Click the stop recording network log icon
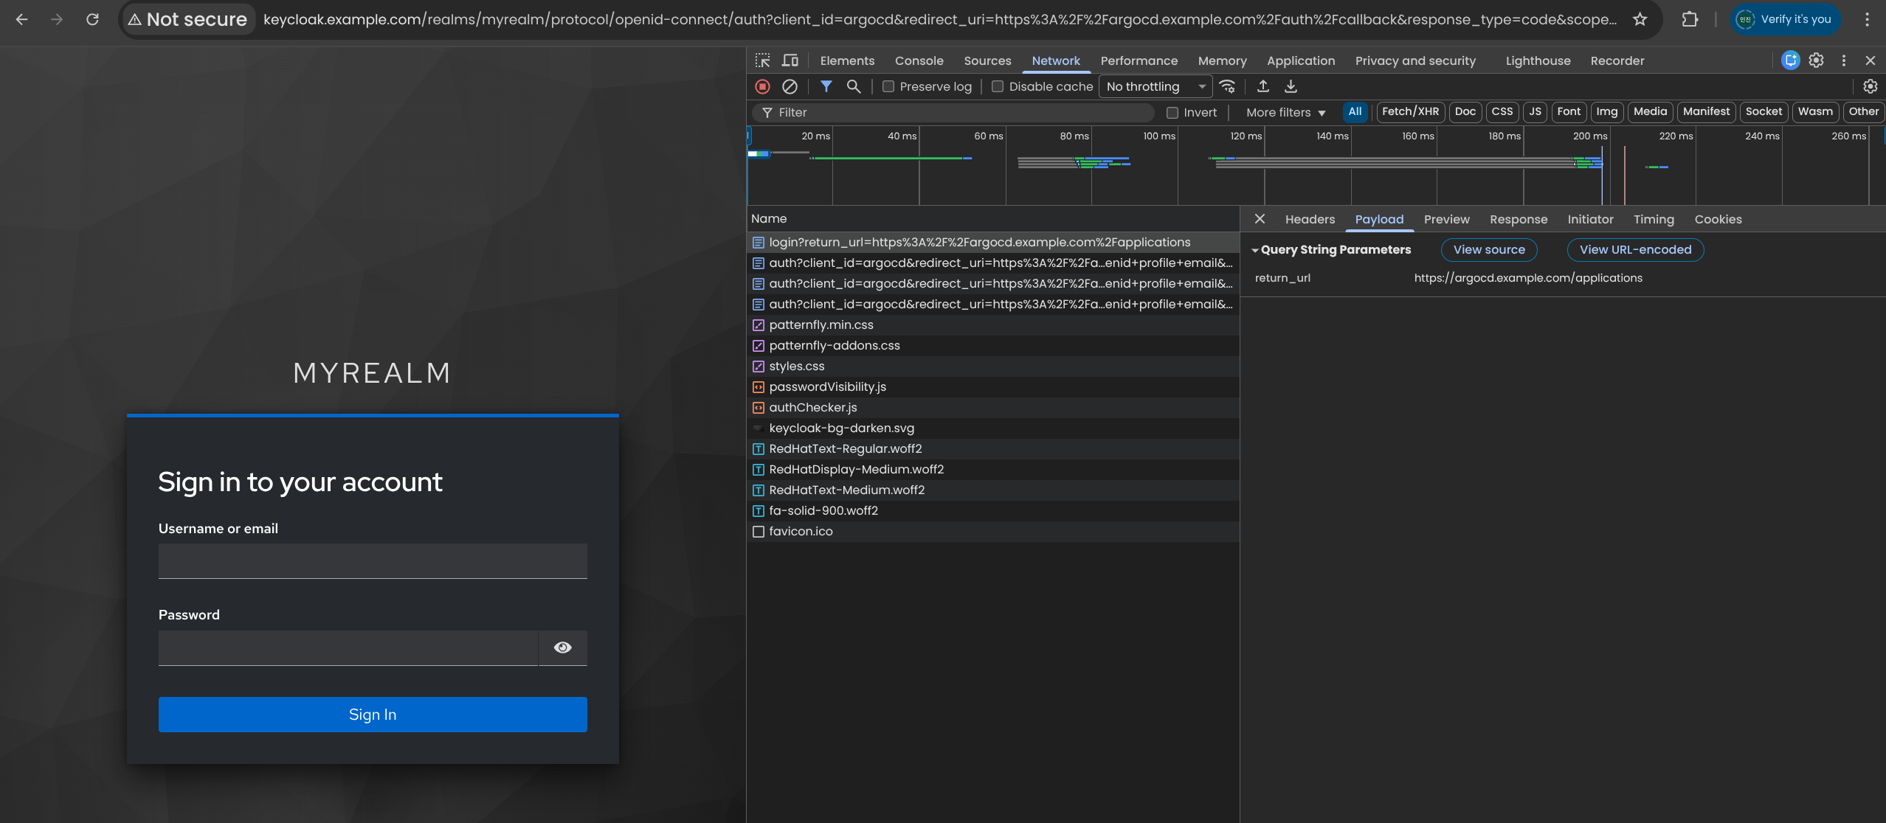Screen dimensions: 1886x823 tap(763, 87)
